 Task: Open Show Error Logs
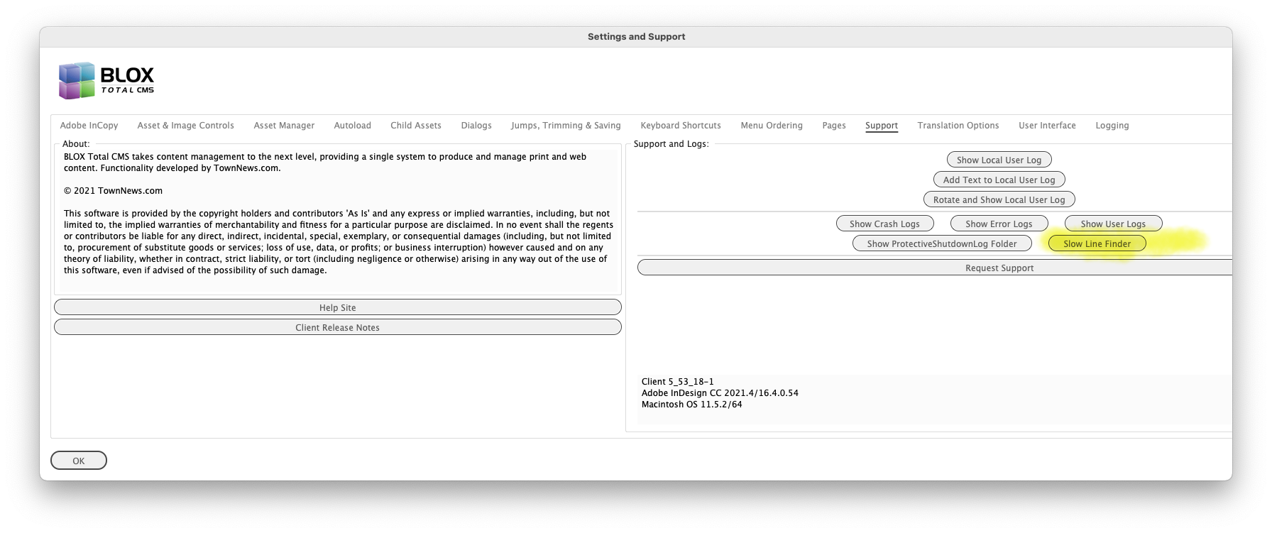[999, 224]
